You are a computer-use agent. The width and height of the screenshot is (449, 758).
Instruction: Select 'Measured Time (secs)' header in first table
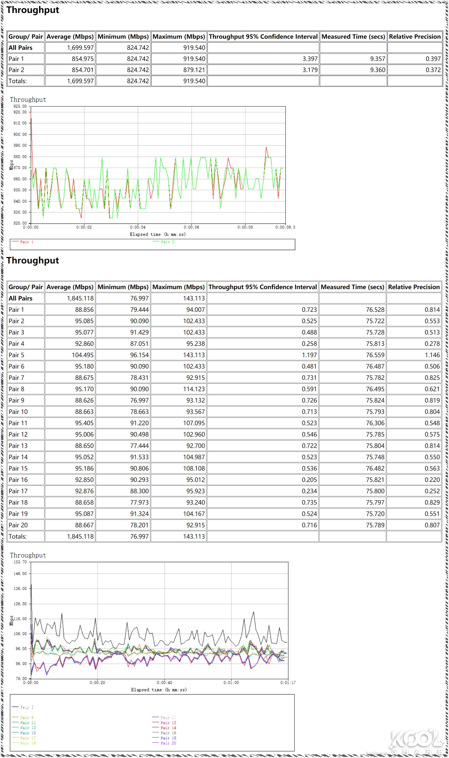point(353,36)
